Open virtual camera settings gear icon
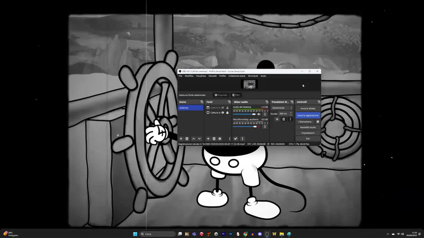 click(x=318, y=122)
